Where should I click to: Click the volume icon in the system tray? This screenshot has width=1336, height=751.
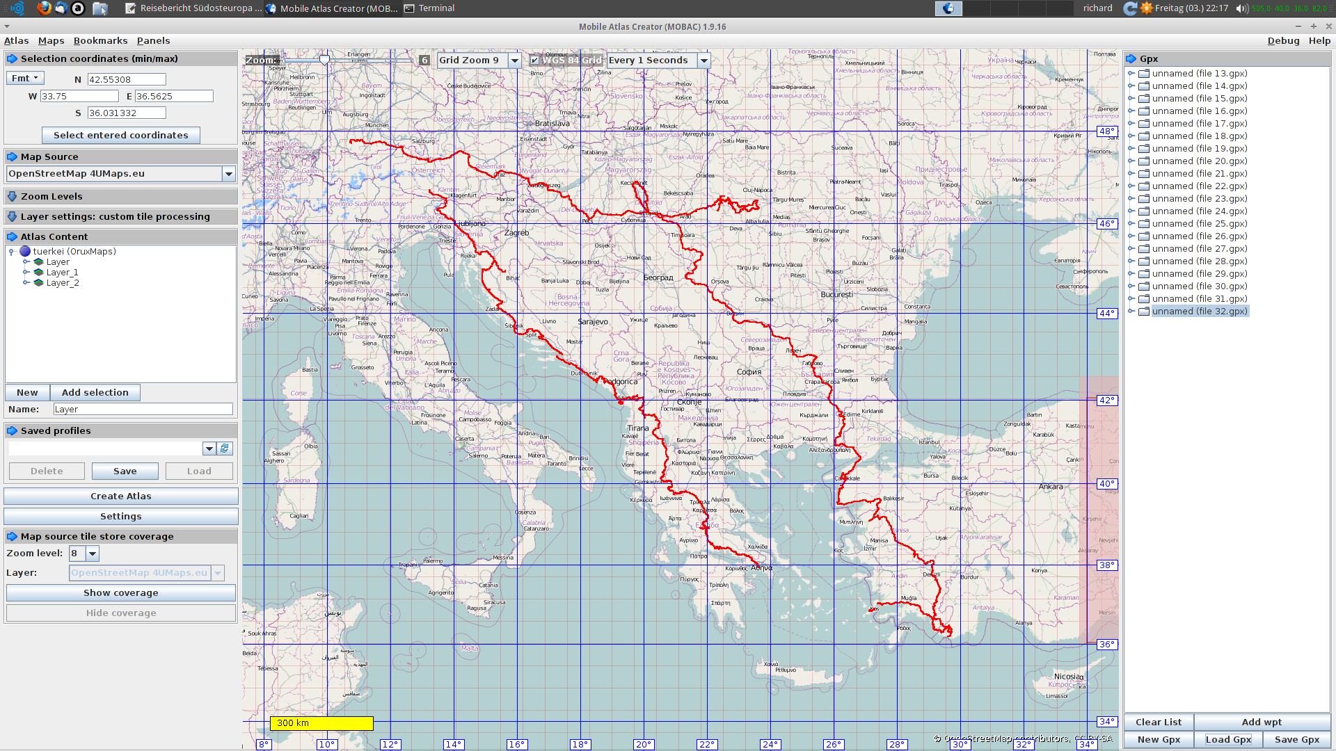(1241, 8)
